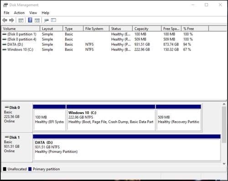Image resolution: width=228 pixels, height=181 pixels.
Task: Open the File menu
Action: [6, 13]
